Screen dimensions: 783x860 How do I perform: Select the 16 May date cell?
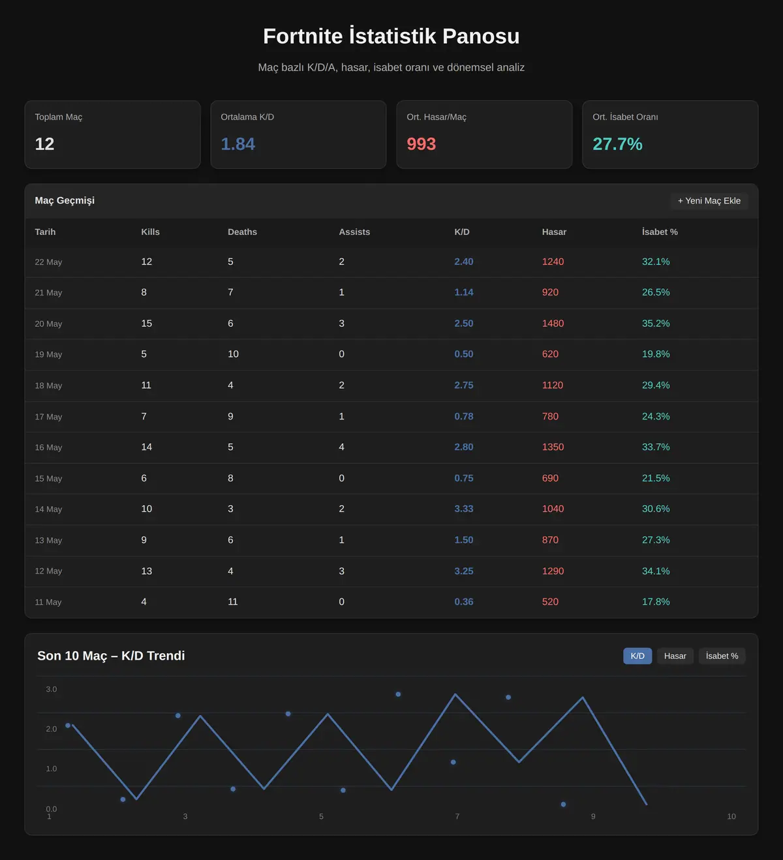(x=48, y=447)
